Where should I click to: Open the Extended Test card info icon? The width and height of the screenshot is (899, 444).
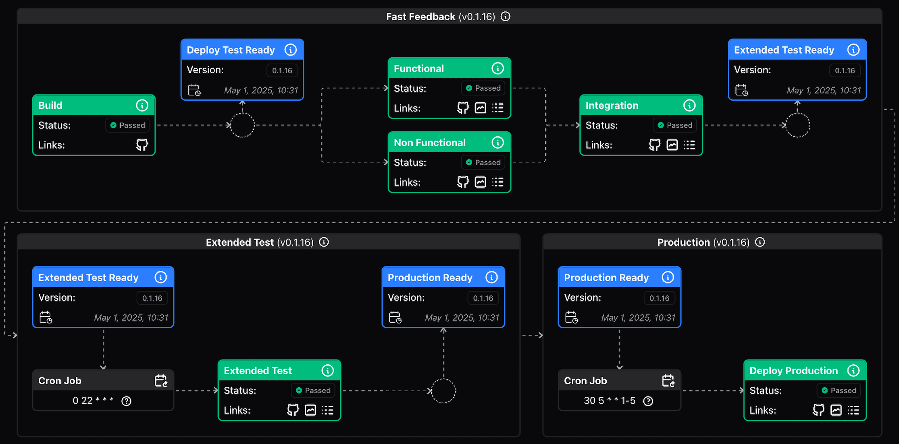tap(327, 371)
